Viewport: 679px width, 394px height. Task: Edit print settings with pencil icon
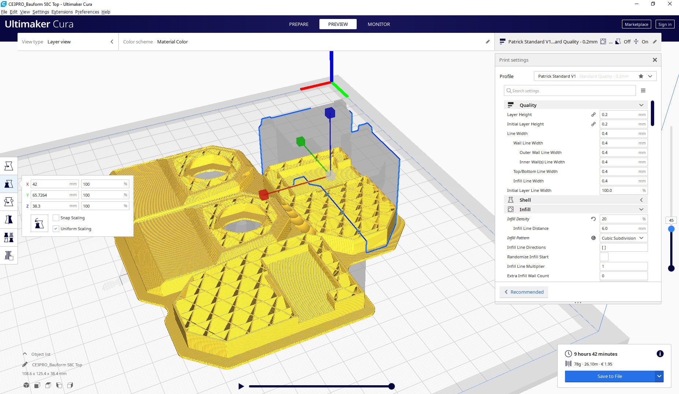pos(655,42)
